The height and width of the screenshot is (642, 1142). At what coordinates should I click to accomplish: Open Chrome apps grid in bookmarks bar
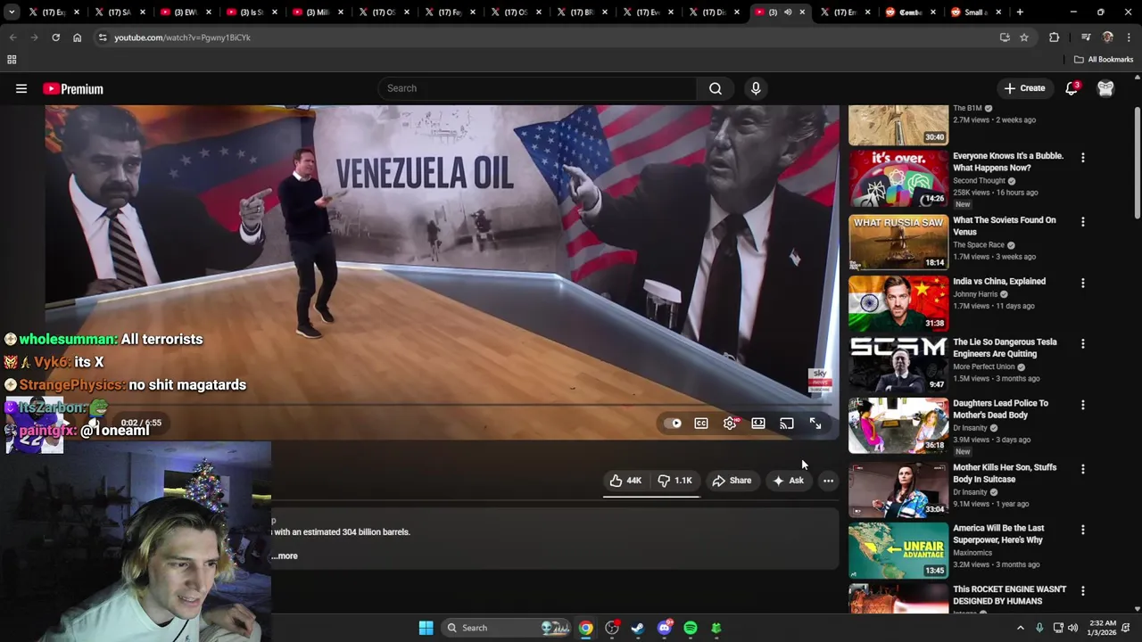click(x=12, y=60)
